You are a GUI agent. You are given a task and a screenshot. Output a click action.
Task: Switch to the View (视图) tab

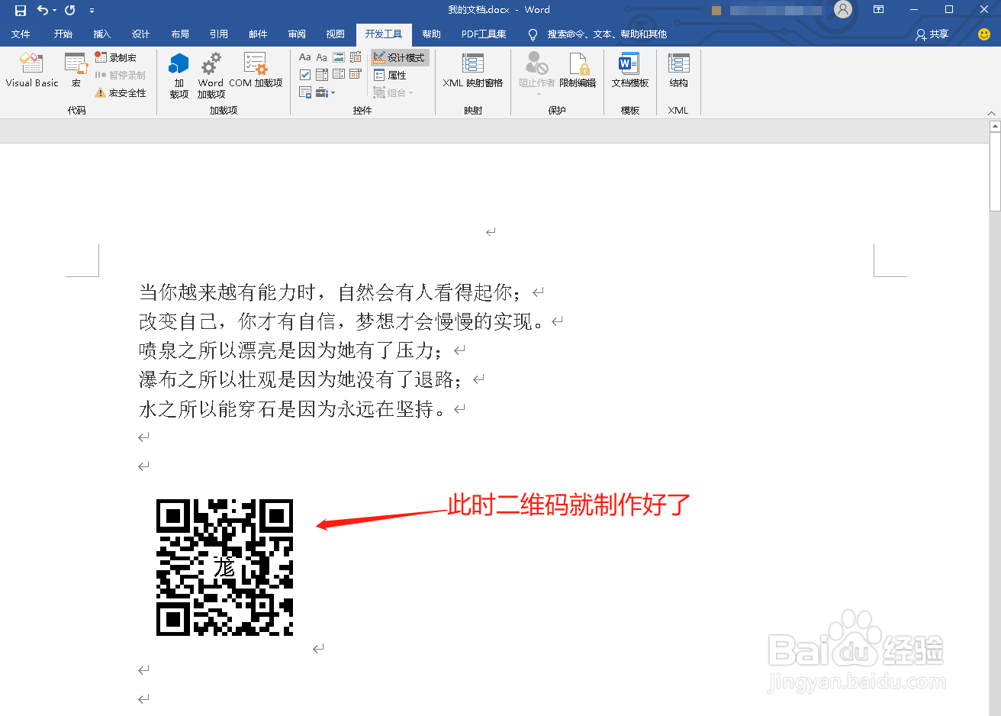coord(335,34)
